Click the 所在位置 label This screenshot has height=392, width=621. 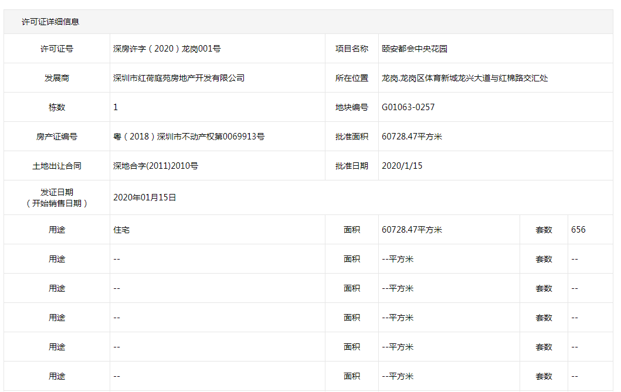[352, 78]
